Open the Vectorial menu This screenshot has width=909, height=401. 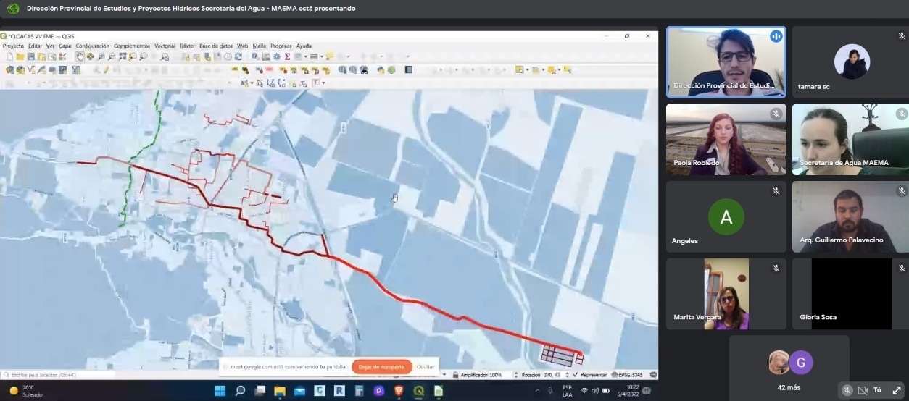(165, 46)
